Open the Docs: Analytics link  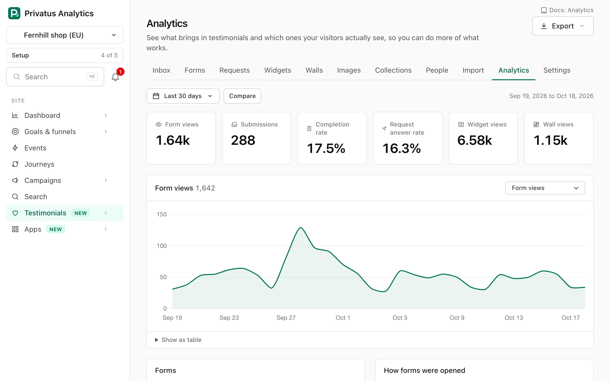567,10
